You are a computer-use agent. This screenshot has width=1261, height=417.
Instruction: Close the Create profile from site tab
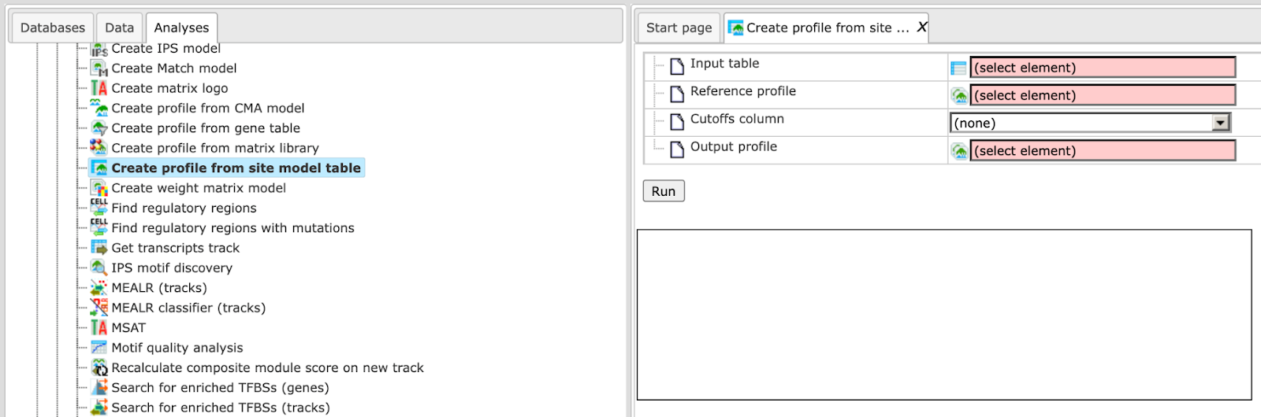tap(921, 28)
